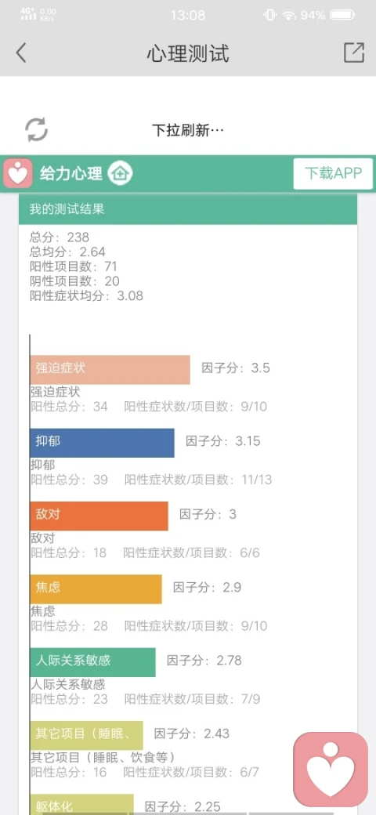376x815 pixels.
Task: Select the 强迫症状 salmon bar
Action: (110, 370)
